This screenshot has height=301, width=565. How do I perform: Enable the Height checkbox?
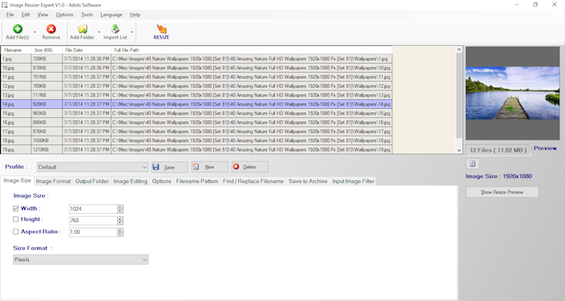point(15,219)
